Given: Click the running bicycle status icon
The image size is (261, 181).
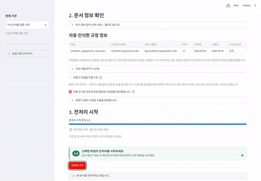Looking at the screenshot, I should coord(228,5).
